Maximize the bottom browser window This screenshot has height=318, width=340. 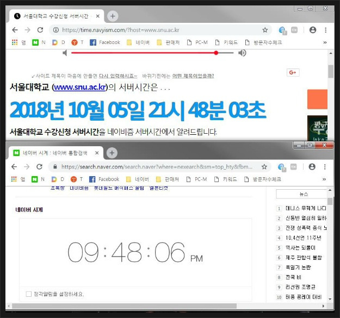(x=310, y=145)
